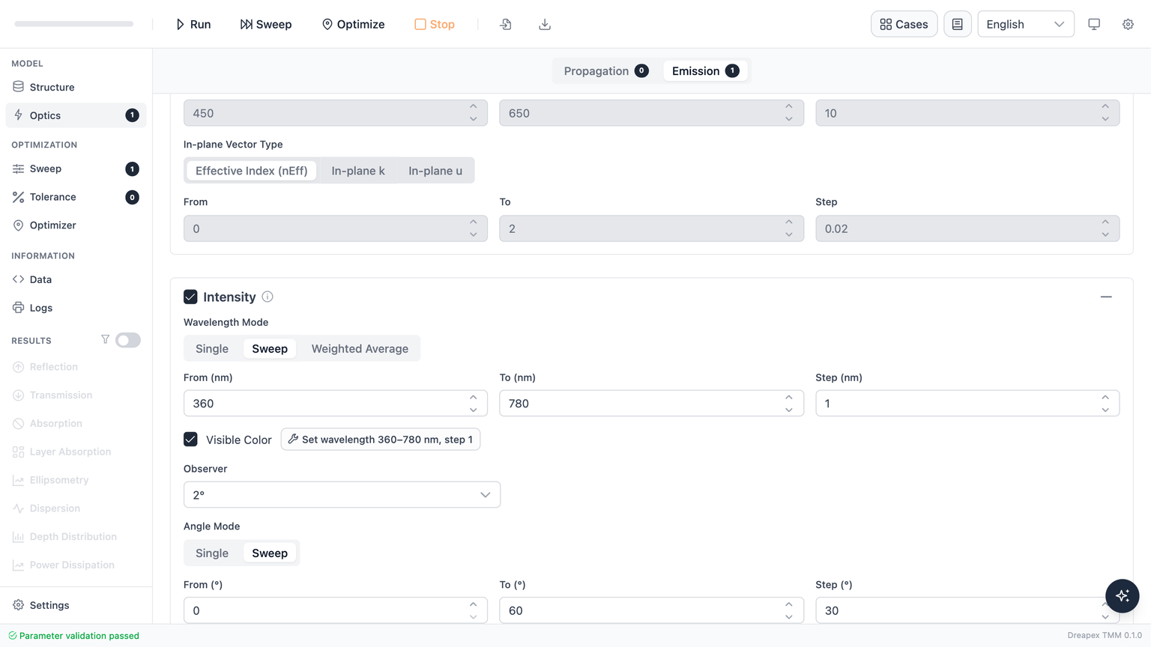This screenshot has height=647, width=1151.
Task: Open Logs in the sidebar
Action: (76, 308)
